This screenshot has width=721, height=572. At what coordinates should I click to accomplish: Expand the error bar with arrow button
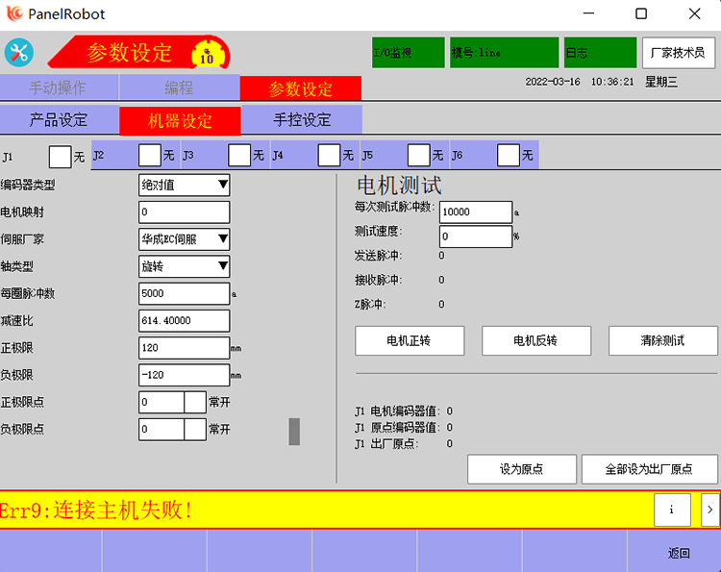click(709, 510)
